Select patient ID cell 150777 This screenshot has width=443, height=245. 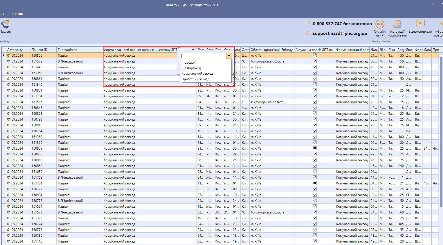click(x=43, y=189)
